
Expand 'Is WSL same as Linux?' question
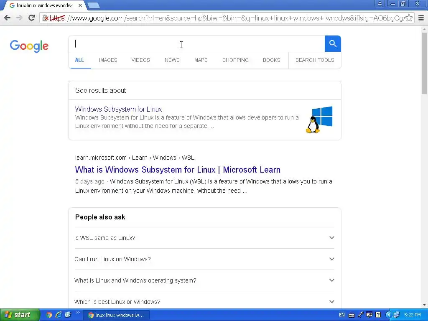tap(204, 238)
